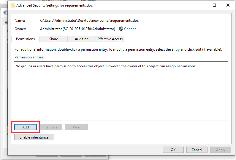Click the Remove button

(51, 127)
